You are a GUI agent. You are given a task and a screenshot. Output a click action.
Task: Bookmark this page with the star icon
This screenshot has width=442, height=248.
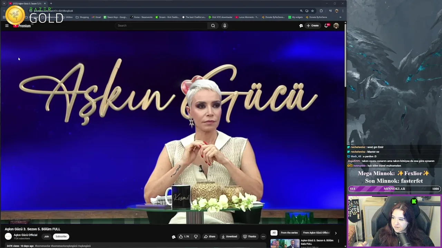pos(313,11)
